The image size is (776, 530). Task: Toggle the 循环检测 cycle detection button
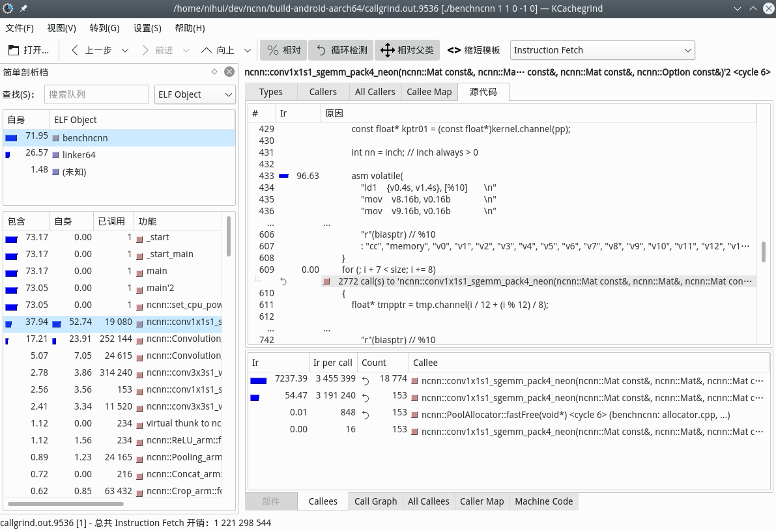click(341, 50)
